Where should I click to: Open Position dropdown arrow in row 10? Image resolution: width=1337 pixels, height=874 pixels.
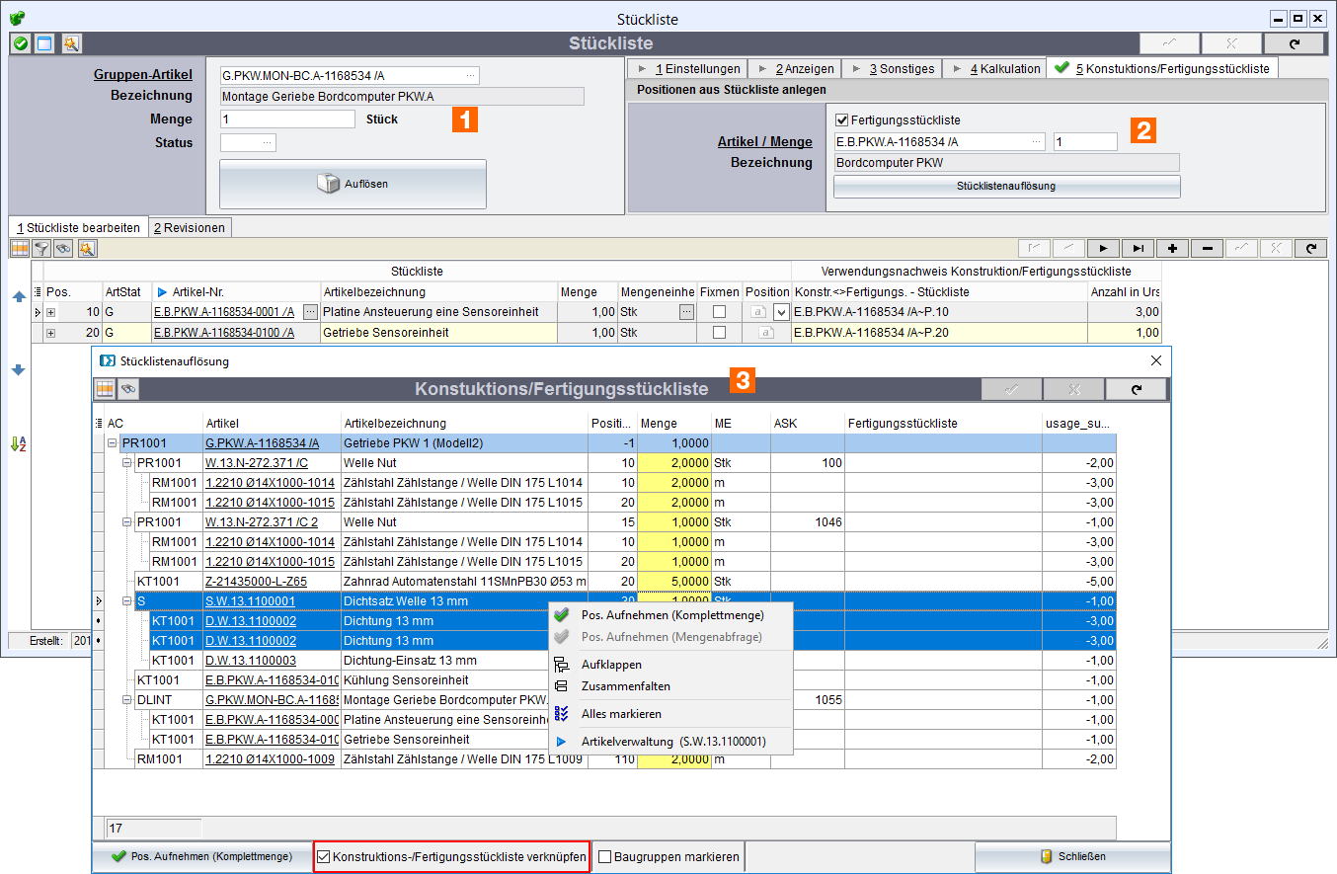tap(781, 312)
